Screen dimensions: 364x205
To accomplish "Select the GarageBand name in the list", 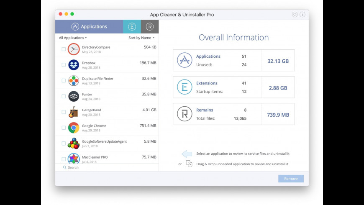I will click(x=92, y=110).
